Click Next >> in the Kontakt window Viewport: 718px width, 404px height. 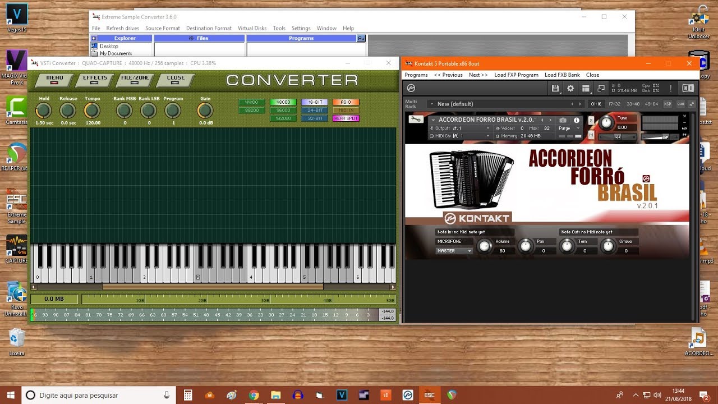tap(478, 75)
